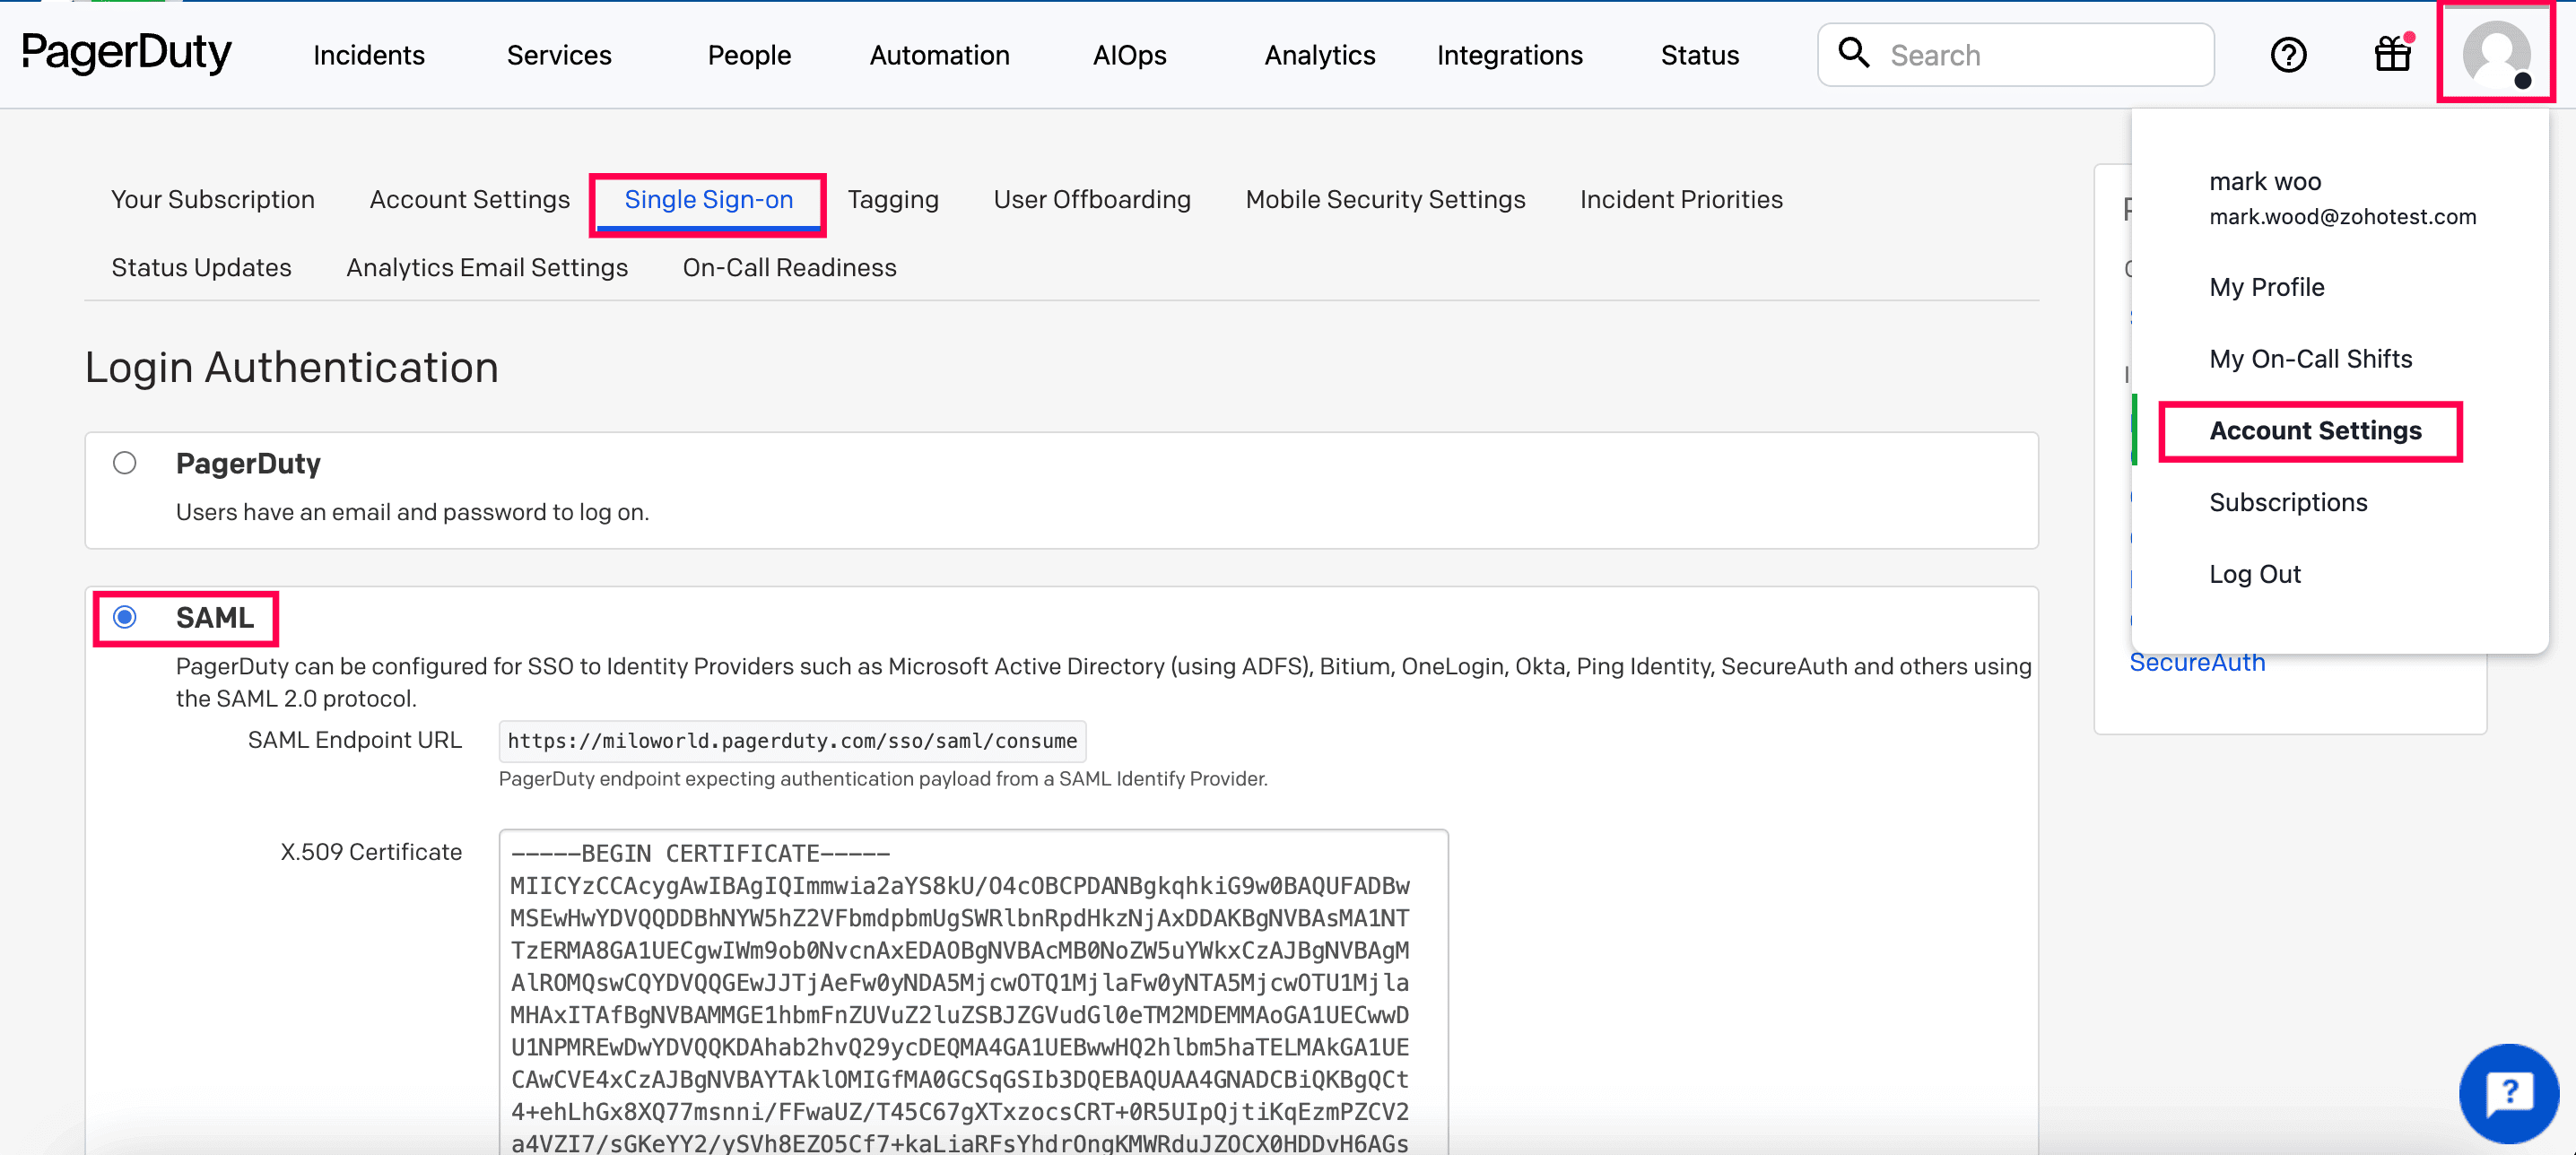This screenshot has height=1155, width=2576.
Task: Click the search magnifier icon
Action: click(x=1853, y=53)
